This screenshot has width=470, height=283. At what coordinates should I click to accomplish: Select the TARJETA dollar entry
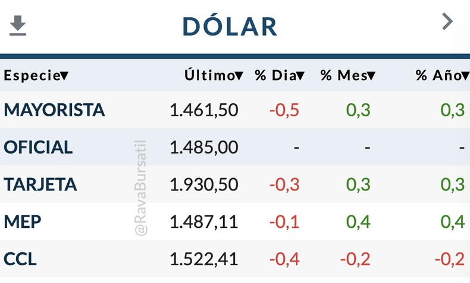40,184
